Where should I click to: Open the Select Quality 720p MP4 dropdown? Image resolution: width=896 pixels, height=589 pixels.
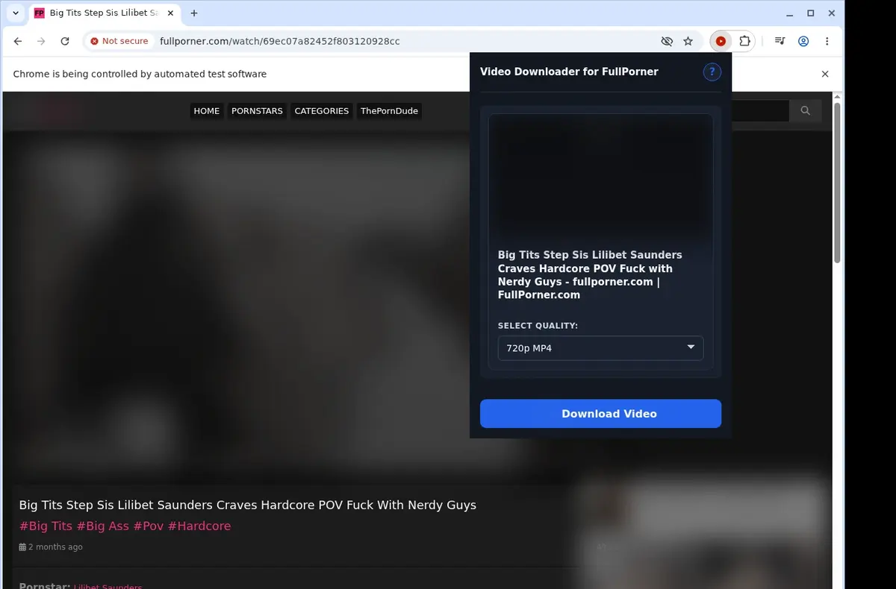click(x=600, y=348)
